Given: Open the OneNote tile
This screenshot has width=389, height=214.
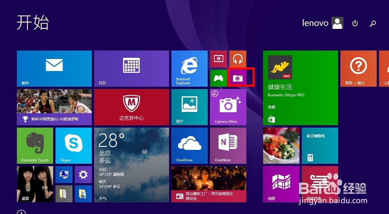Looking at the screenshot, I should pos(228,146).
